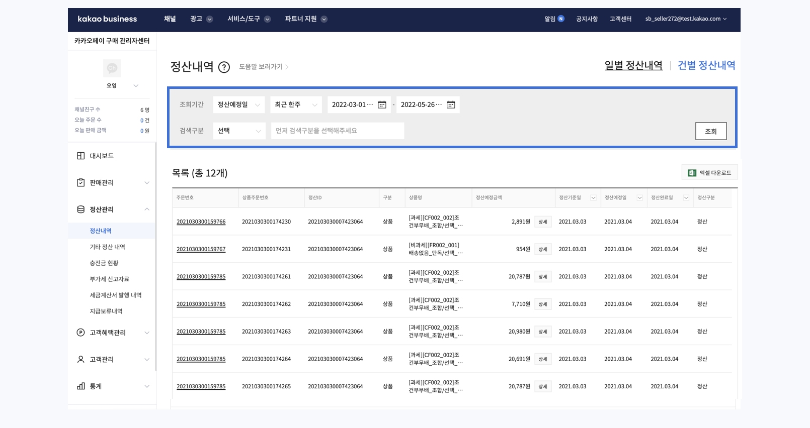The image size is (810, 428).
Task: Click the end date 2022-05-26 field
Action: pyautogui.click(x=428, y=104)
